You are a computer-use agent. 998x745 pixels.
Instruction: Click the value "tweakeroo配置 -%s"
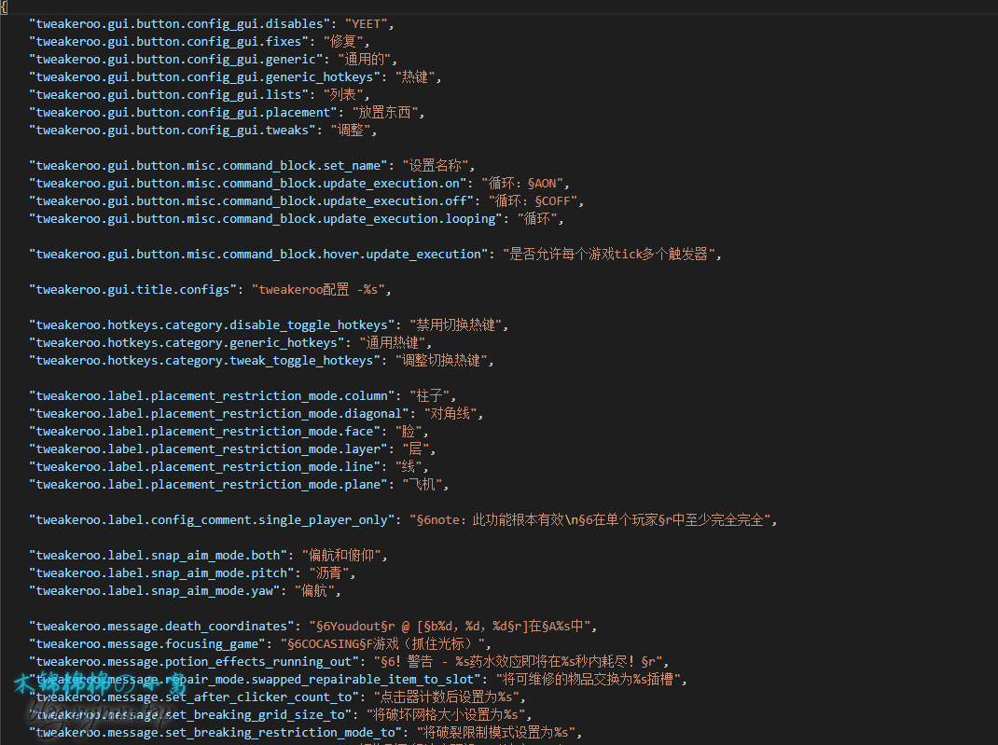(x=318, y=290)
